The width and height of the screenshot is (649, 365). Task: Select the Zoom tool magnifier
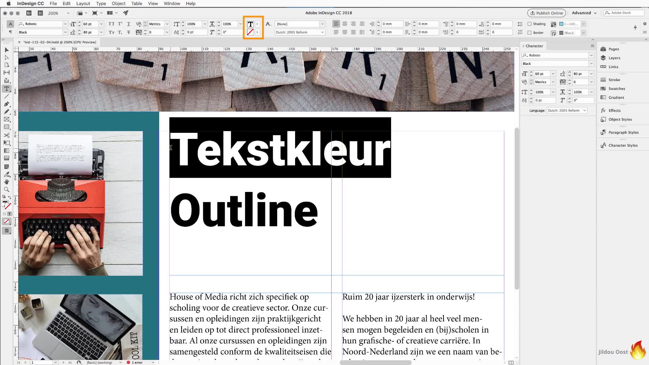coord(6,190)
